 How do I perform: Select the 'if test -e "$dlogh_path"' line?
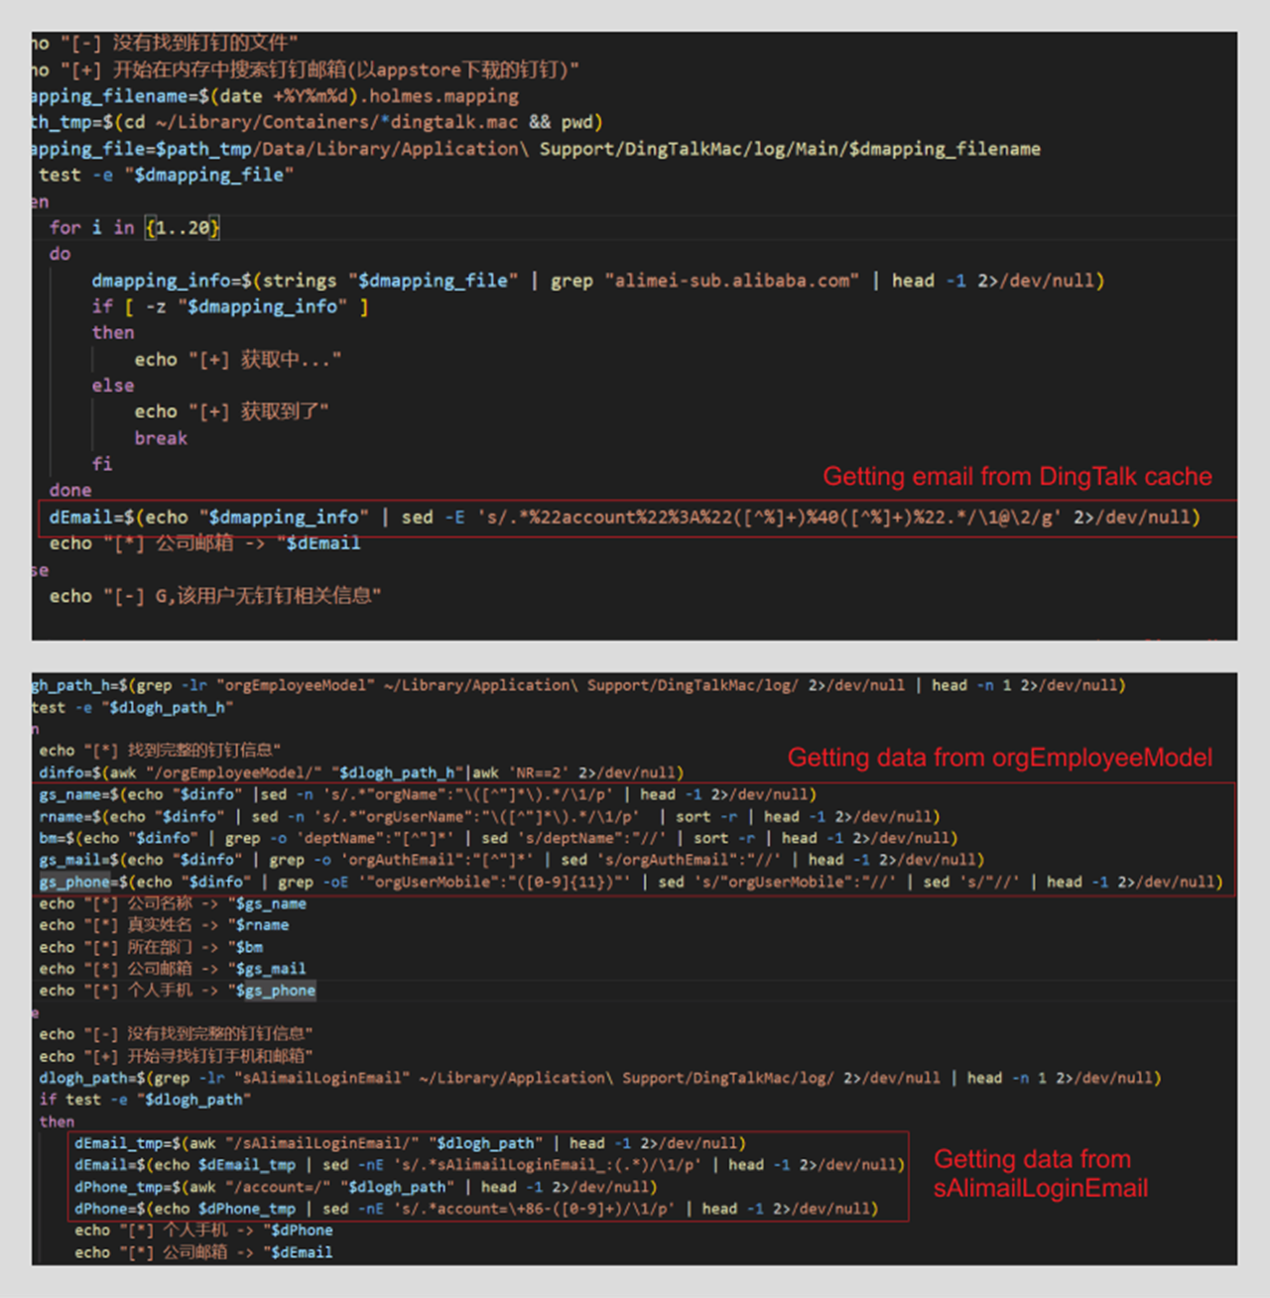pyautogui.click(x=145, y=1100)
